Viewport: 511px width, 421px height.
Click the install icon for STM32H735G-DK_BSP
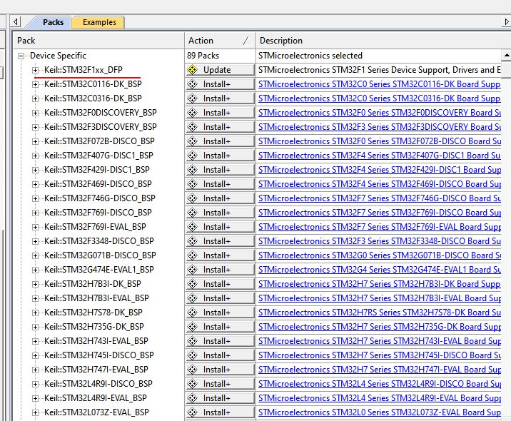pos(192,327)
